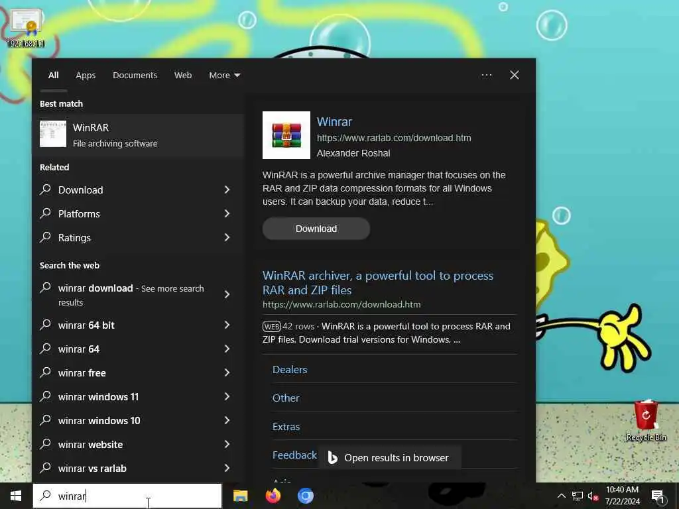Launch File Explorer from the taskbar
Image resolution: width=679 pixels, height=509 pixels.
[240, 496]
